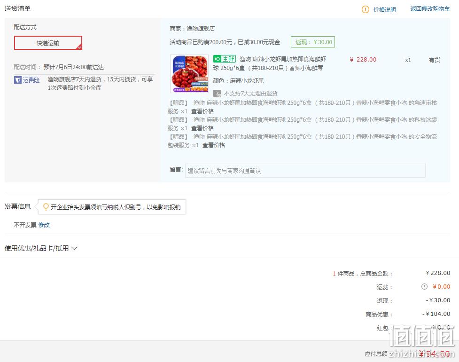
Task: View price of 科技冰袋服务 gift
Action: point(202,128)
